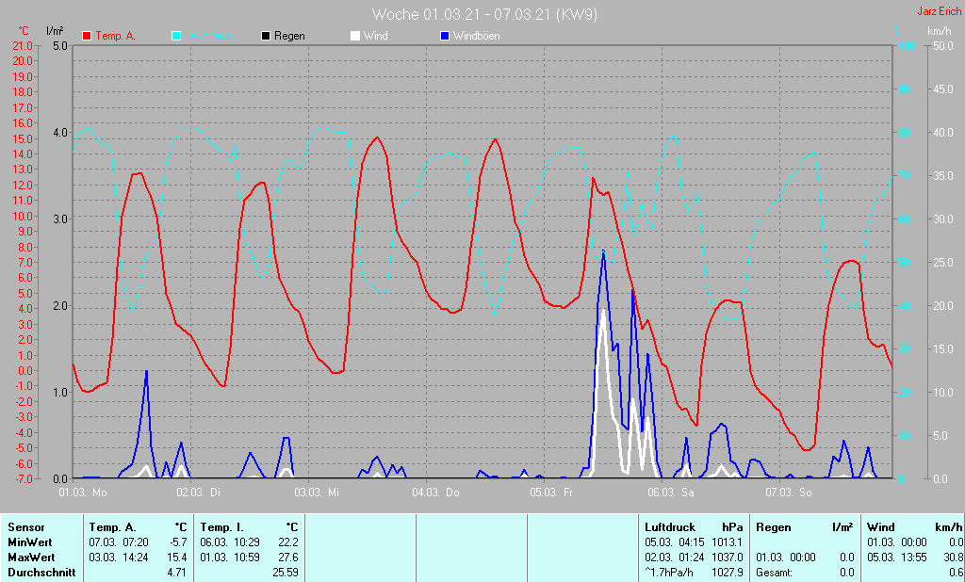The image size is (965, 582).
Task: Click the '06.03. Sa' date axis label
Action: [x=670, y=493]
